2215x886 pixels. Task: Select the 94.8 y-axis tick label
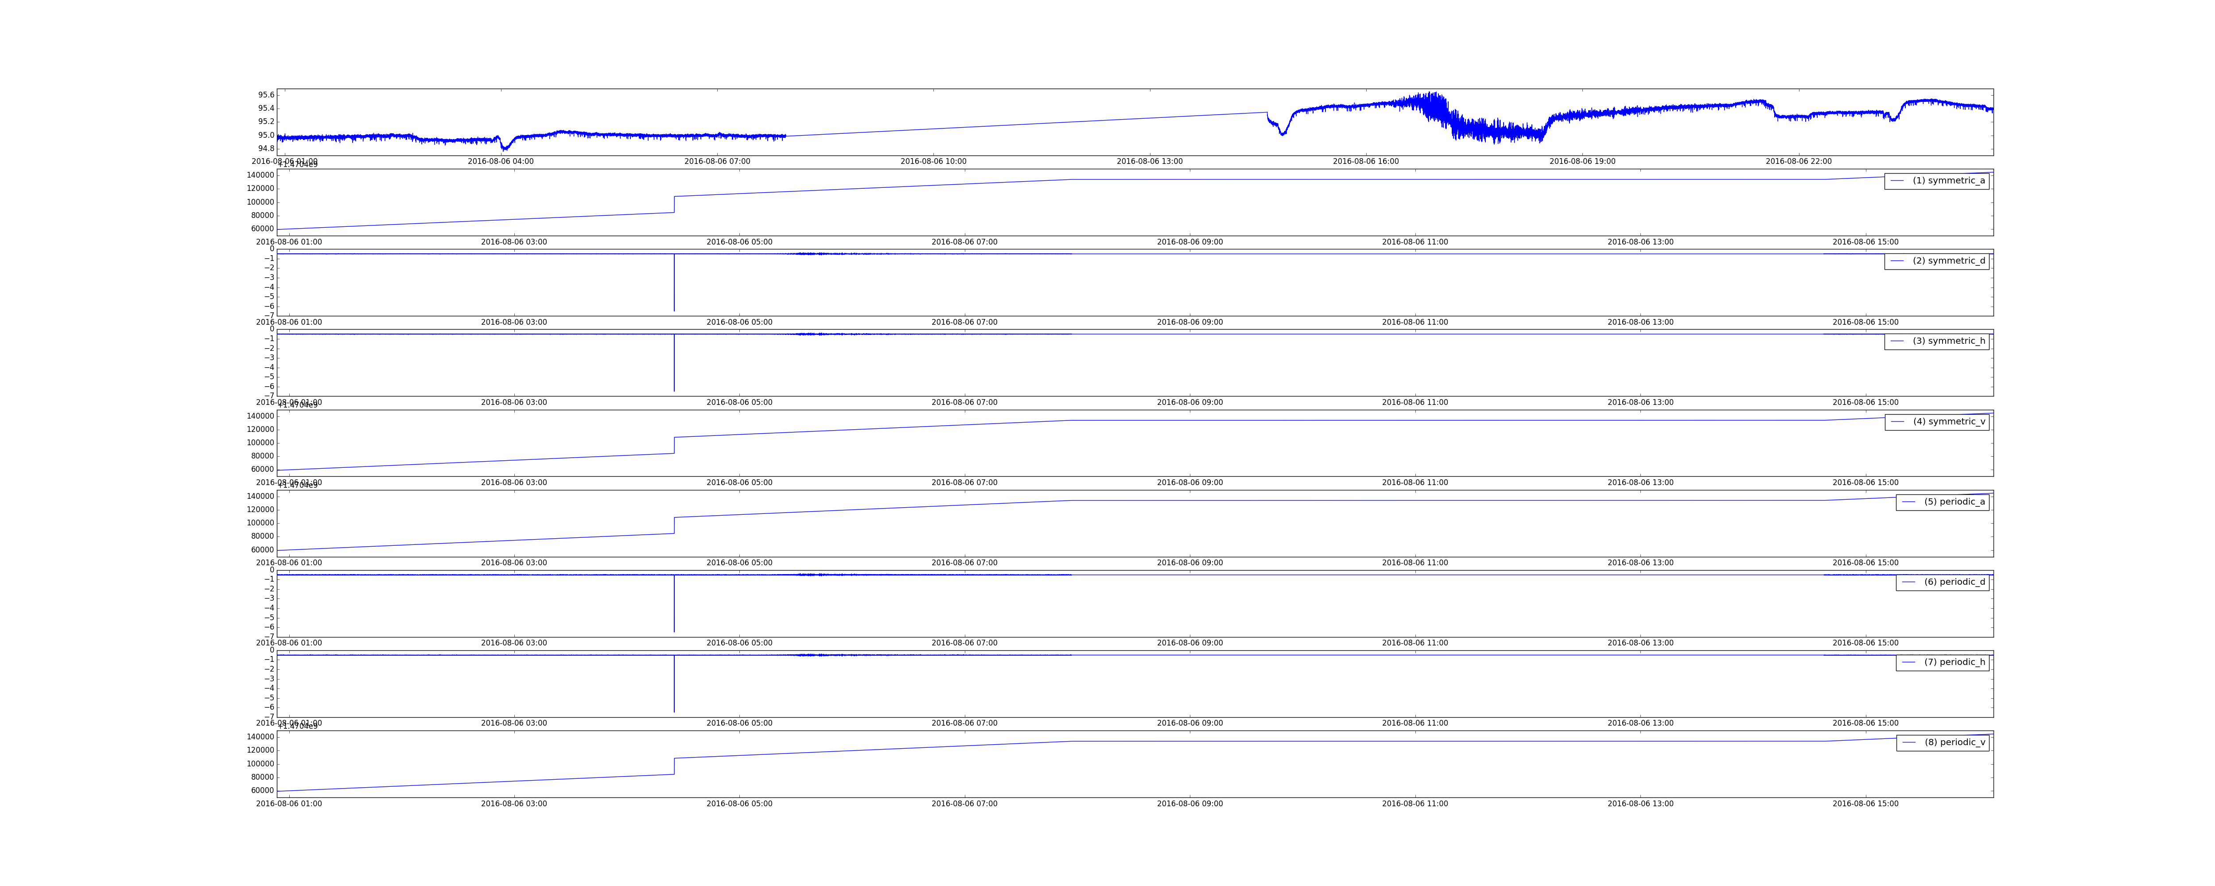pyautogui.click(x=266, y=148)
